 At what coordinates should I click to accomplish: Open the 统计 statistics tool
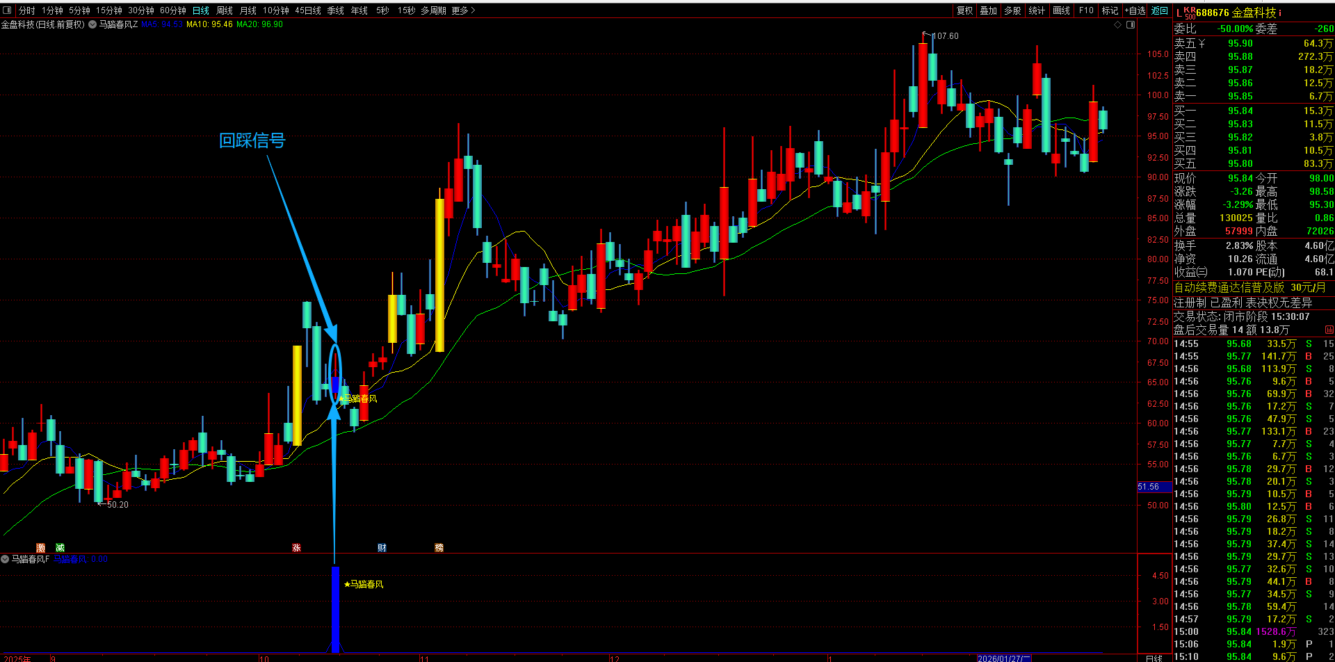(x=1037, y=10)
